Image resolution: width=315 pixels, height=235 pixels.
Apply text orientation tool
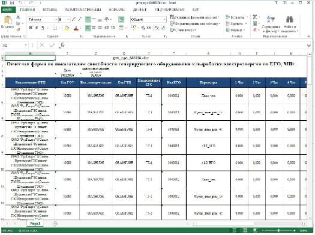coord(107,19)
